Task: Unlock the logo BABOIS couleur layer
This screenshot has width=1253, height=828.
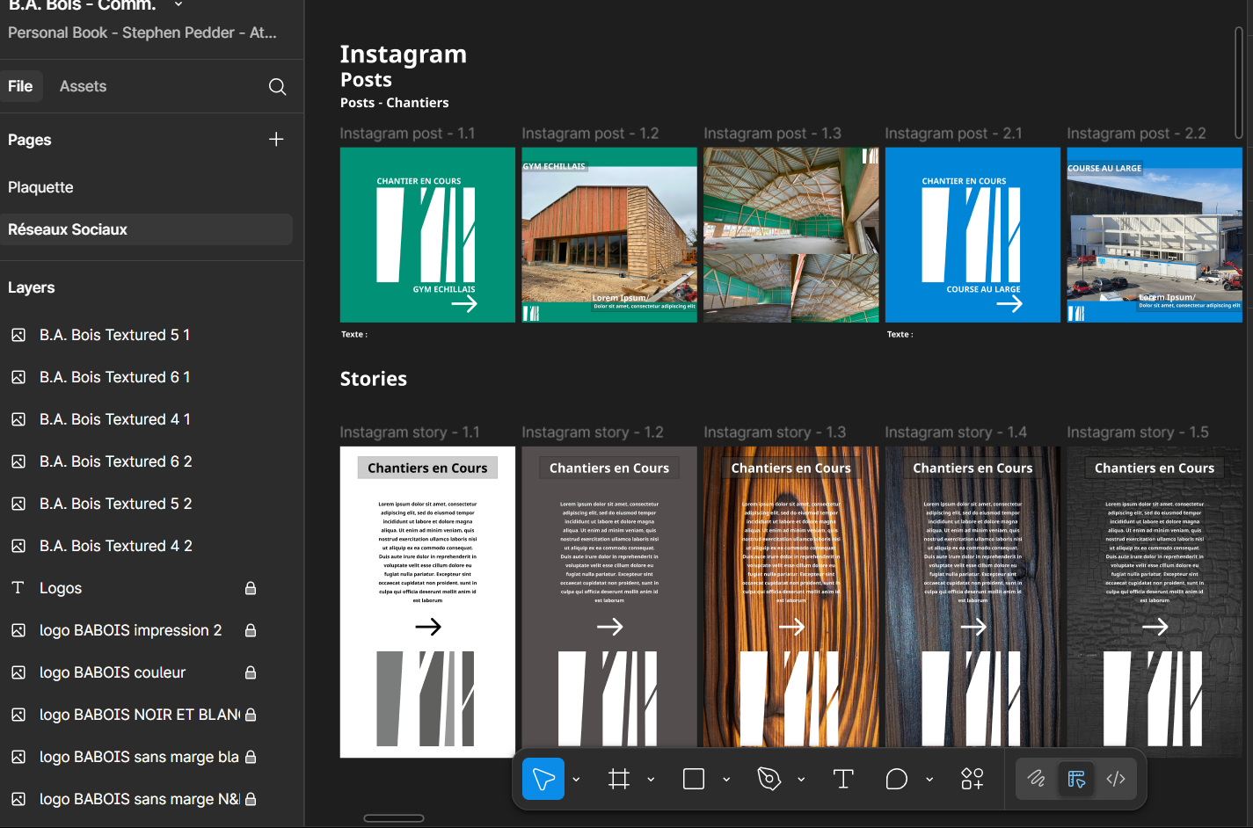Action: (x=251, y=672)
